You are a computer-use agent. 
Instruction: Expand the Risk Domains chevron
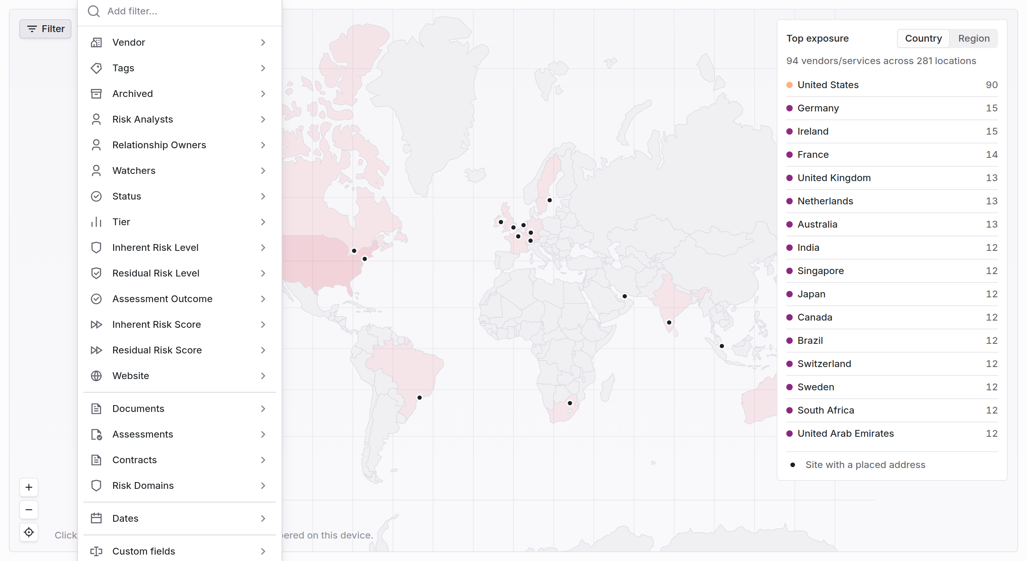tap(263, 486)
